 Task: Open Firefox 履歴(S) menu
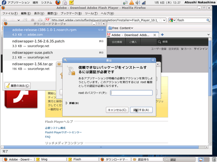(x=53, y=13)
